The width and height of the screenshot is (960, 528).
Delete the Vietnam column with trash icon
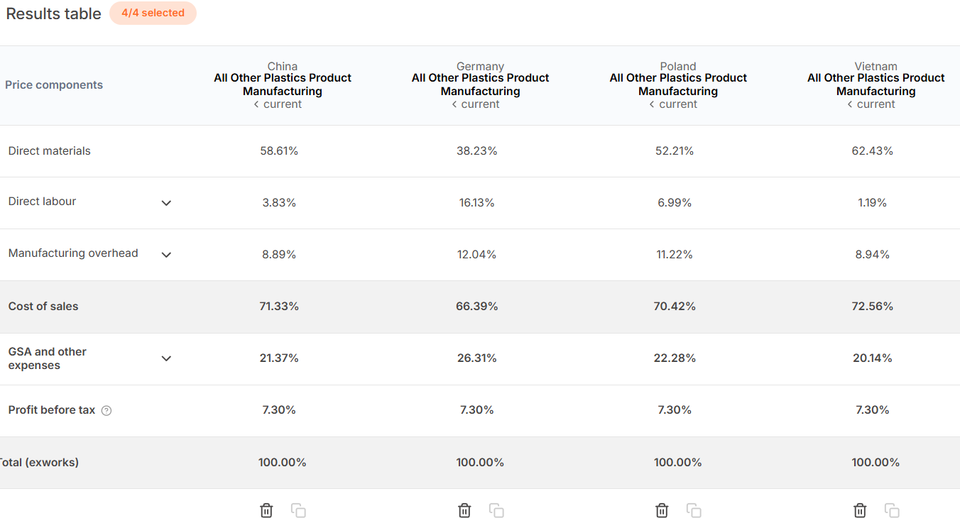[860, 510]
